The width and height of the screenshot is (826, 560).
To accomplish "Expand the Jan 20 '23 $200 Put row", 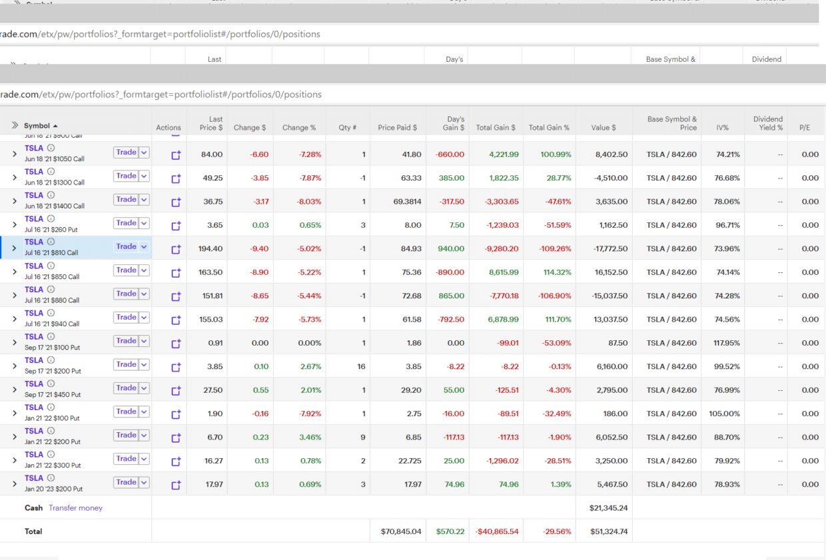I will (x=14, y=484).
